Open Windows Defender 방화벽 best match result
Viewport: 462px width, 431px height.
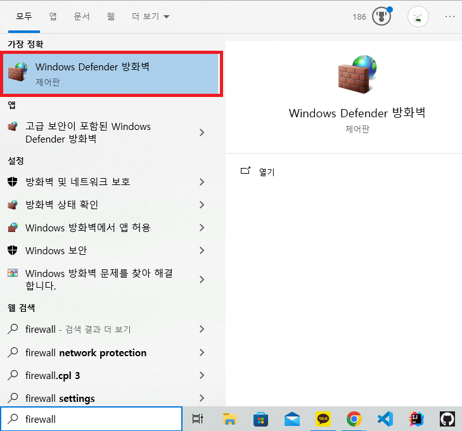112,74
